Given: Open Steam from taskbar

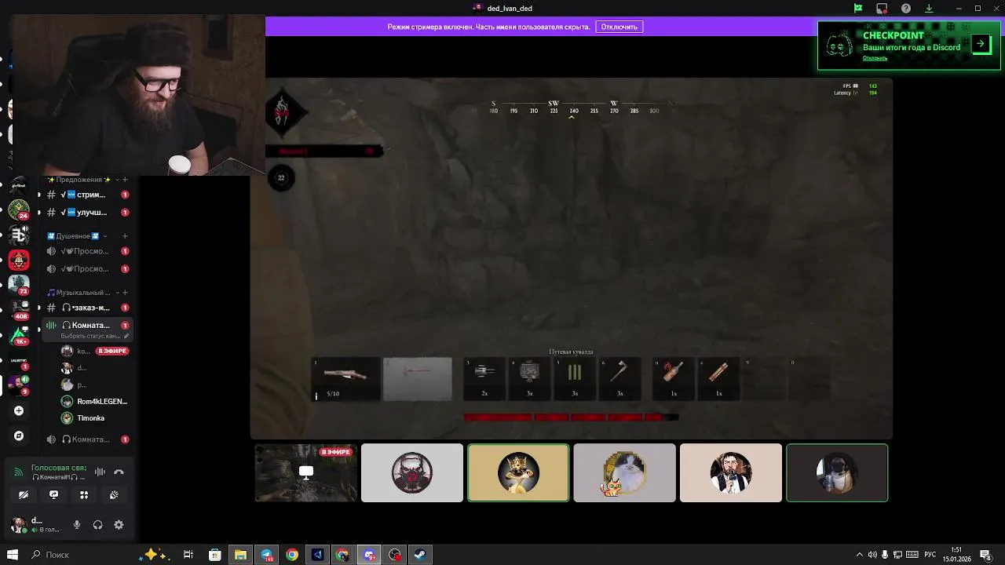Looking at the screenshot, I should point(420,555).
